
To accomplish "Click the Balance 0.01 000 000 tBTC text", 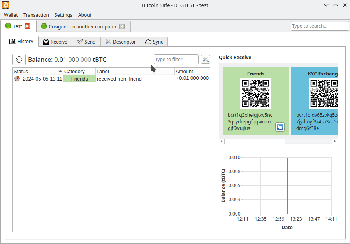I will (x=67, y=60).
